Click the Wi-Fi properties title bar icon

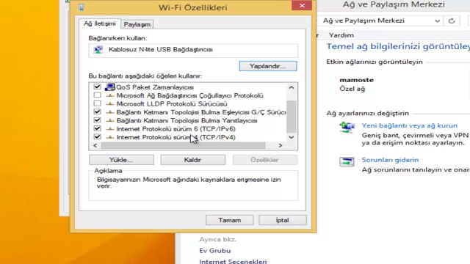(82, 7)
